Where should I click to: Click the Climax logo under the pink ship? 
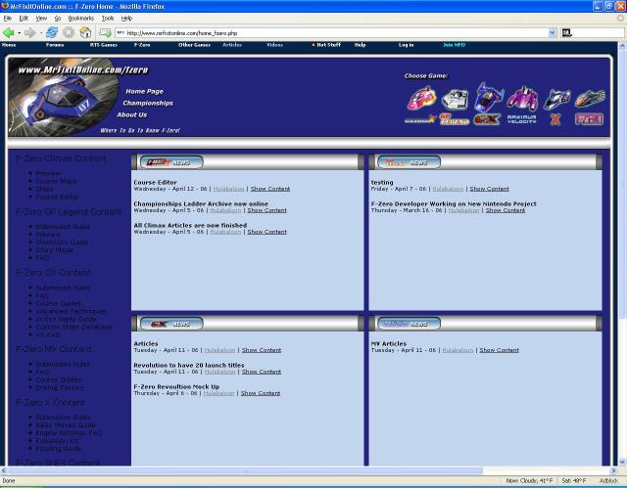pyautogui.click(x=420, y=119)
